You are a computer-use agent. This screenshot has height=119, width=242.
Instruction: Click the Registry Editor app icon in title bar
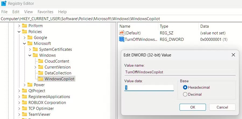4,4
